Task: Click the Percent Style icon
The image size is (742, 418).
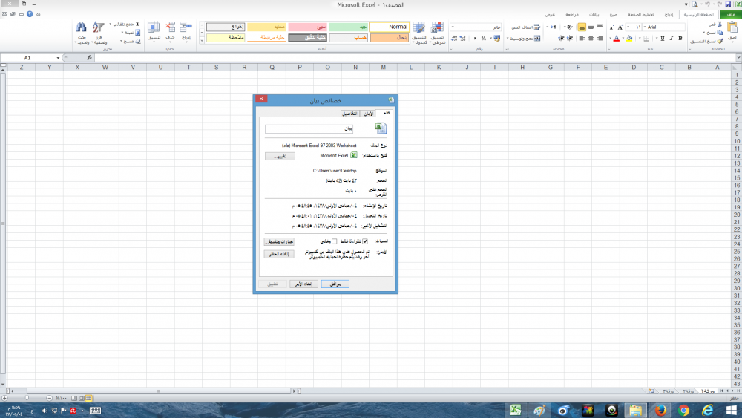Action: (483, 39)
